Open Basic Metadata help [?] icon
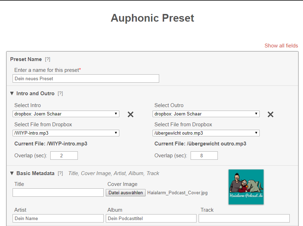303x226 pixels. (60, 173)
